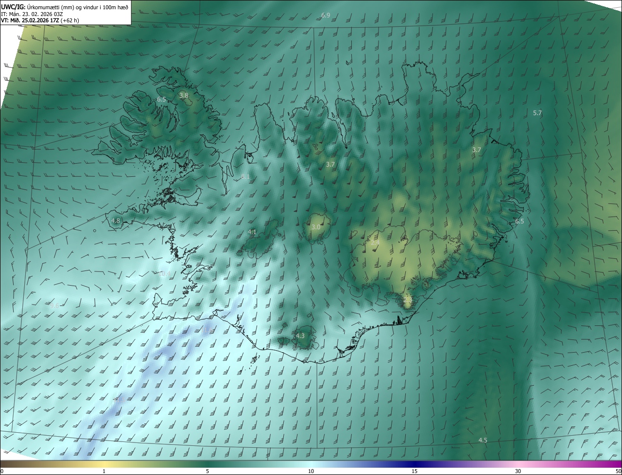
Task: Click the 4.1 value on the map
Action: pyautogui.click(x=252, y=232)
